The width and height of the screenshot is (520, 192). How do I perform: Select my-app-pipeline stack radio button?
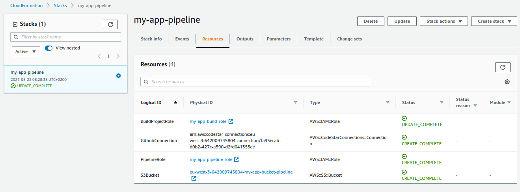(x=118, y=75)
